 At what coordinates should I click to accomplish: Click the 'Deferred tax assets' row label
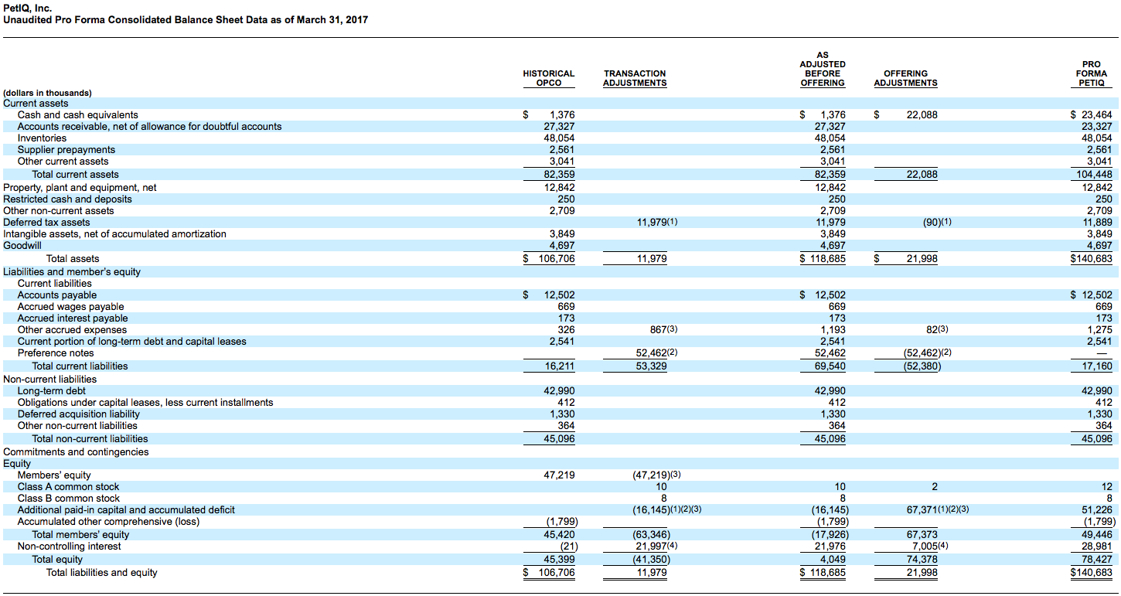pyautogui.click(x=46, y=222)
